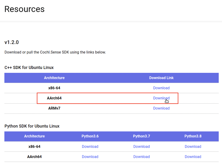
Task: Download Python3.7 SDK for AArch64
Action: click(141, 157)
